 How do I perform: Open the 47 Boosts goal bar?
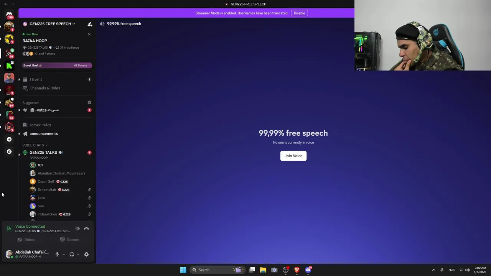(x=57, y=65)
